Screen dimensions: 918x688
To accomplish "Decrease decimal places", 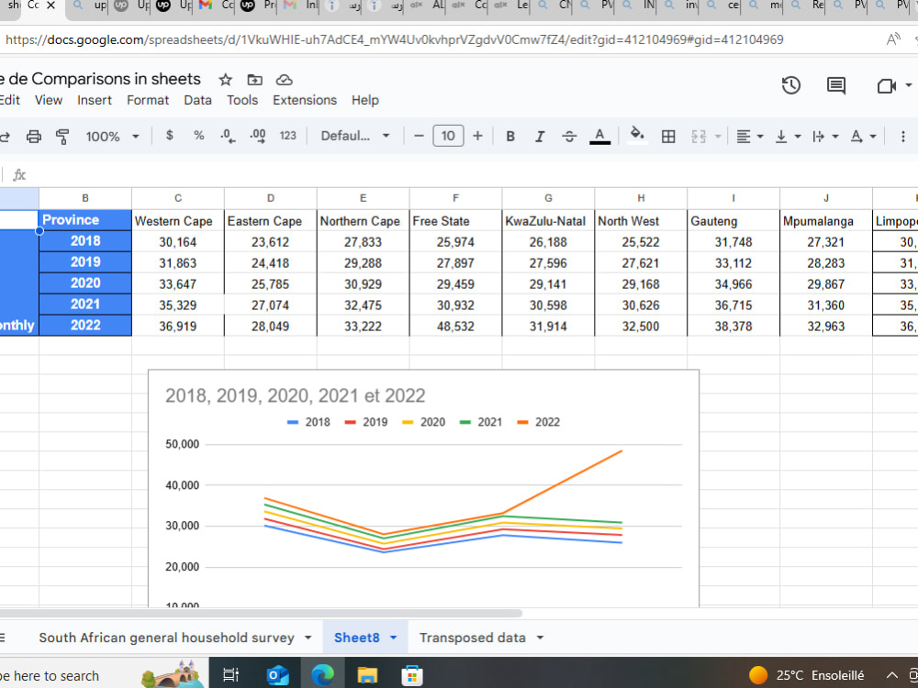I will 228,136.
